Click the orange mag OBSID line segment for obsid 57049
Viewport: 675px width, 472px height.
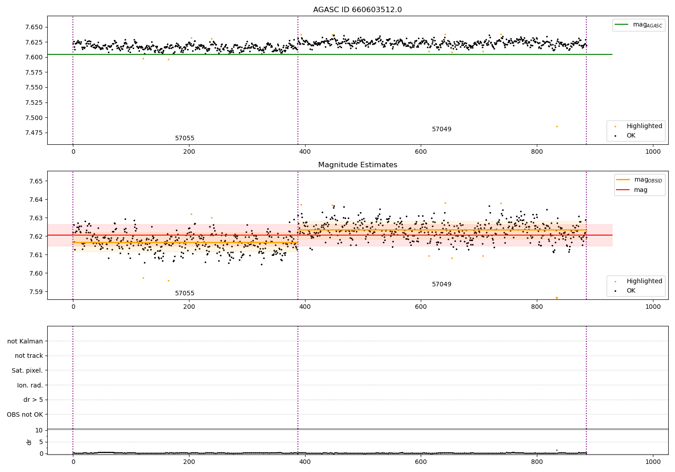pos(442,230)
